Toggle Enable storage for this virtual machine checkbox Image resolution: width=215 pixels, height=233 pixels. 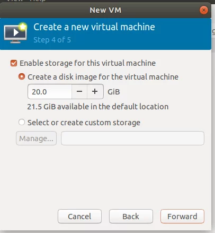pyautogui.click(x=14, y=63)
